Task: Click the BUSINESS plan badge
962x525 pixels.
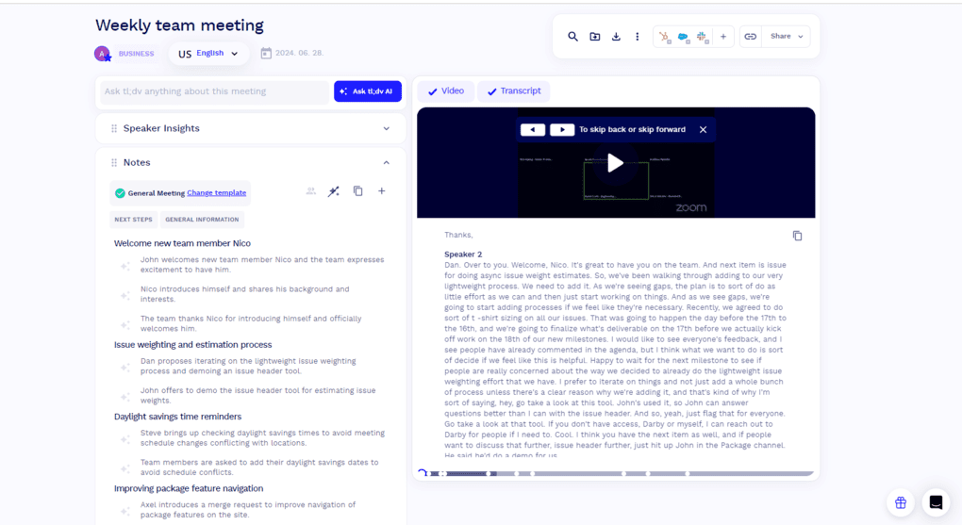Action: pyautogui.click(x=136, y=54)
